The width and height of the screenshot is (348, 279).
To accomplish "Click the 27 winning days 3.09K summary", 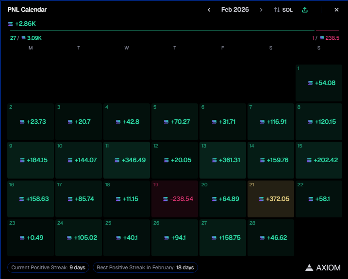I will coord(26,38).
